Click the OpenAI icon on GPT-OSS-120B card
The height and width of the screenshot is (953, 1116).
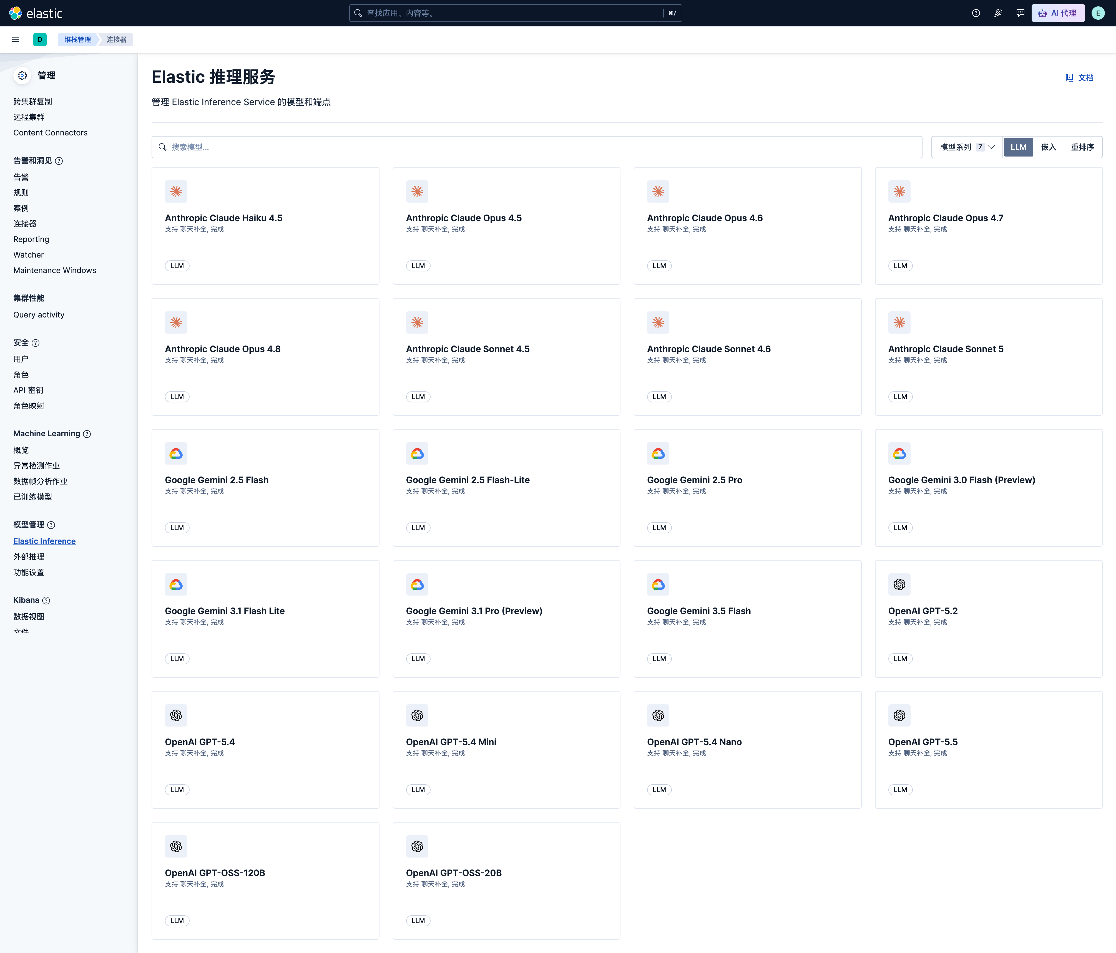pyautogui.click(x=176, y=846)
